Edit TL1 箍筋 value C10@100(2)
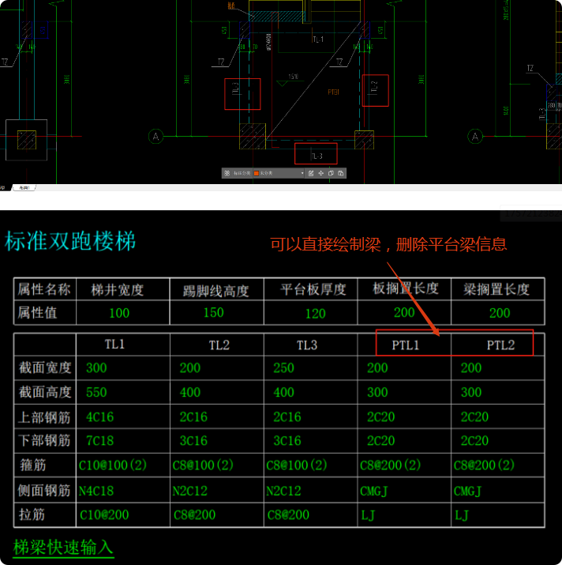 click(x=113, y=465)
